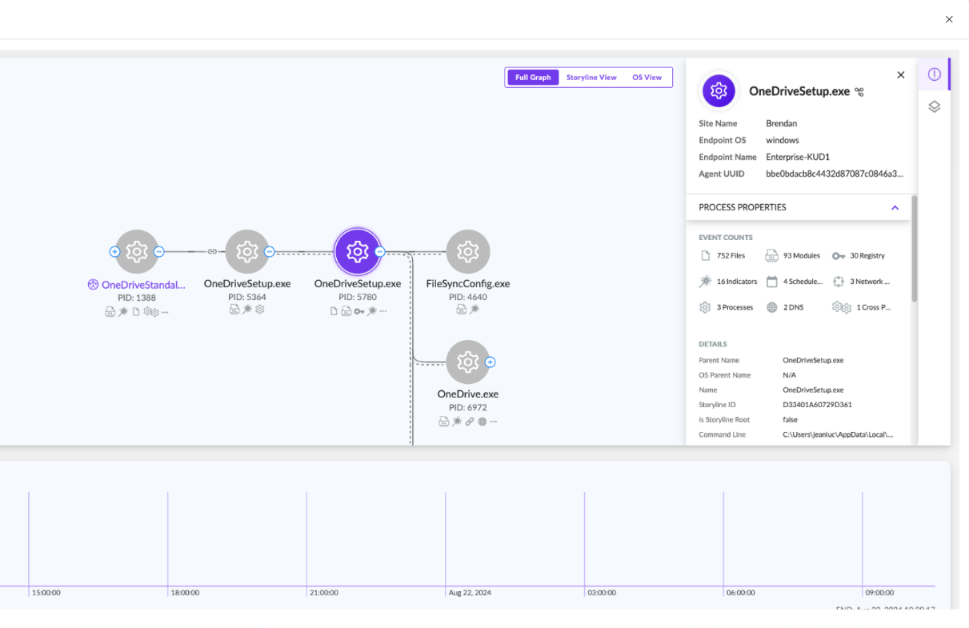
Task: Expand the parent of OneDriveStandalone node with plus button
Action: coord(114,251)
